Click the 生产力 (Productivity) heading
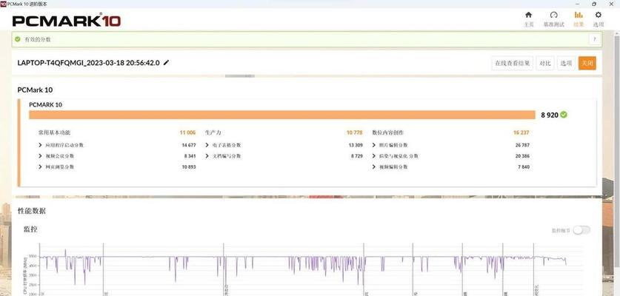 coord(213,132)
